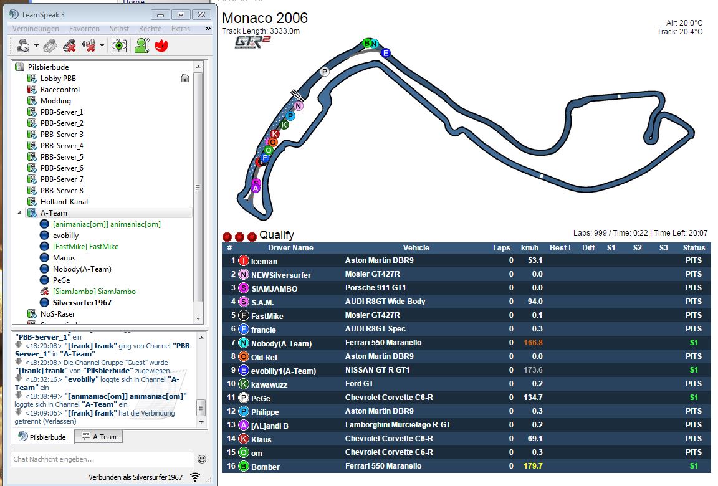Switch to the A-Team chat tab
This screenshot has width=718, height=486.
click(x=99, y=437)
